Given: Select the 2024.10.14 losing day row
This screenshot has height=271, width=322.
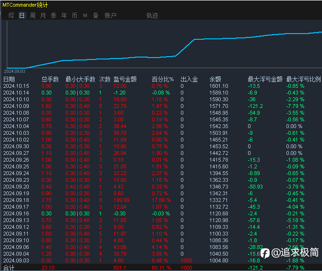Looking at the screenshot, I should click(x=162, y=93).
